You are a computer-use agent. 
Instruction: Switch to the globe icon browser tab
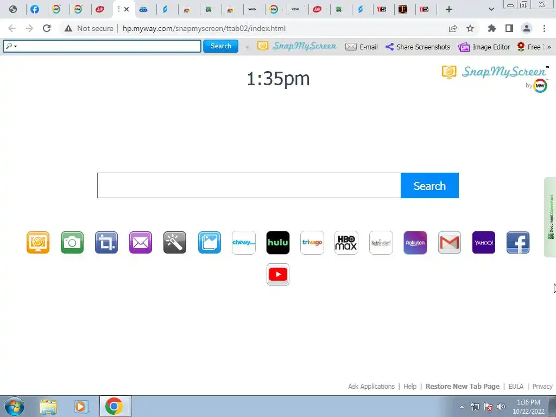[x=13, y=9]
